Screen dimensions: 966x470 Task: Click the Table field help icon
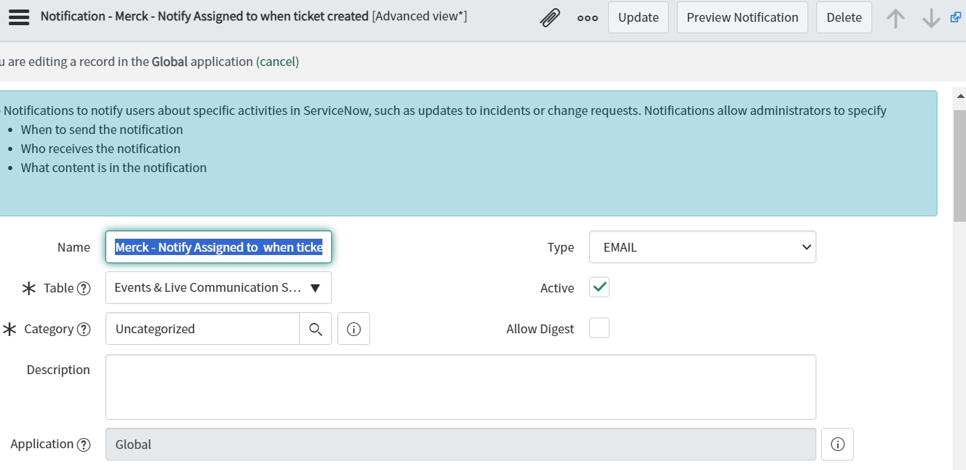84,288
